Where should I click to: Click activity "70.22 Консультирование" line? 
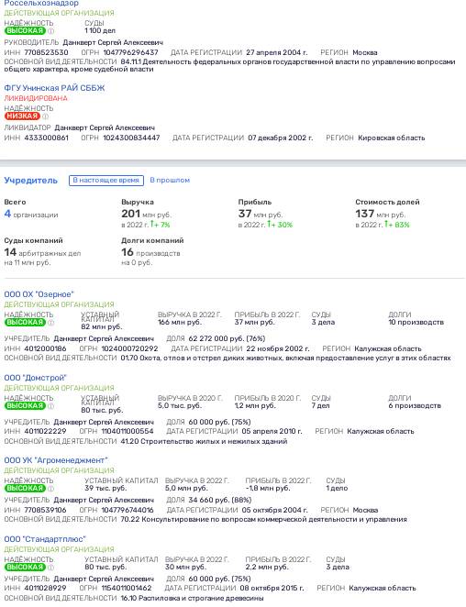(x=263, y=520)
